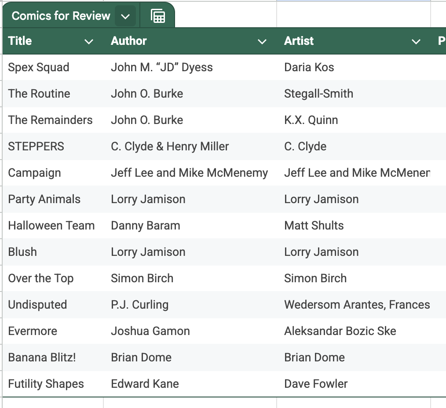Viewport: 446px width, 408px height.
Task: Click artist cell Aleksandar Bozic Ske
Action: point(354,331)
